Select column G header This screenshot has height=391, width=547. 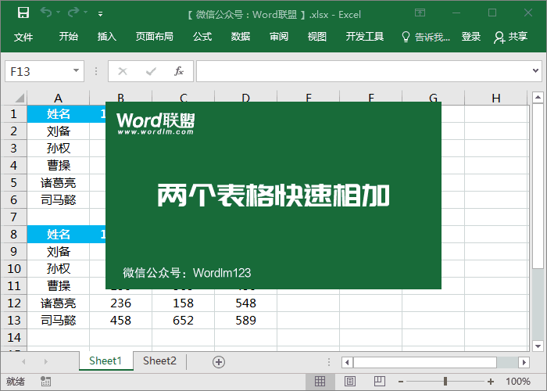coord(433,98)
